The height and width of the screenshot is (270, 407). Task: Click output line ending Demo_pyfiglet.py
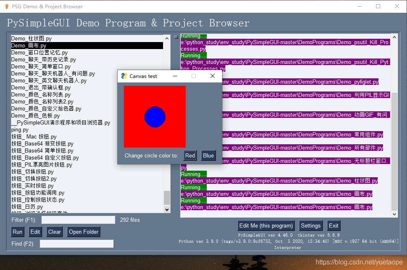pos(300,82)
